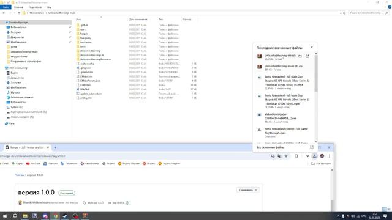Open the browser three-dot menu
The width and height of the screenshot is (392, 220).
[330, 156]
